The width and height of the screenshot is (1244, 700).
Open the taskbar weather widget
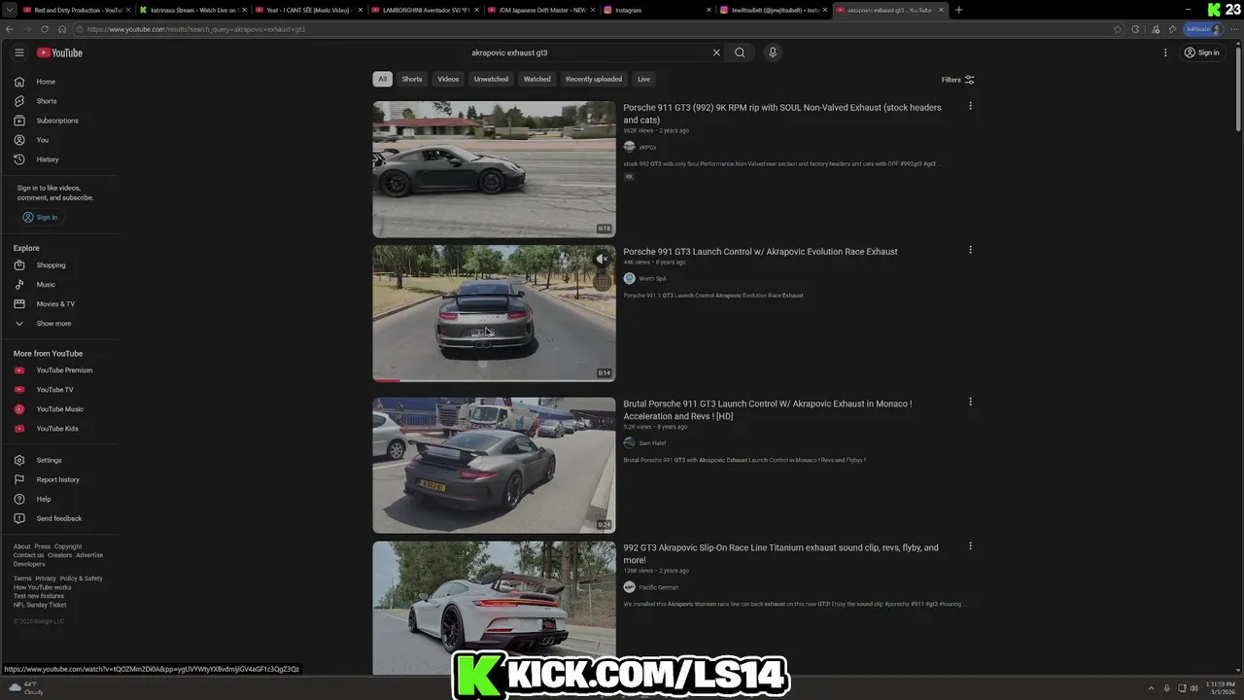tap(23, 687)
